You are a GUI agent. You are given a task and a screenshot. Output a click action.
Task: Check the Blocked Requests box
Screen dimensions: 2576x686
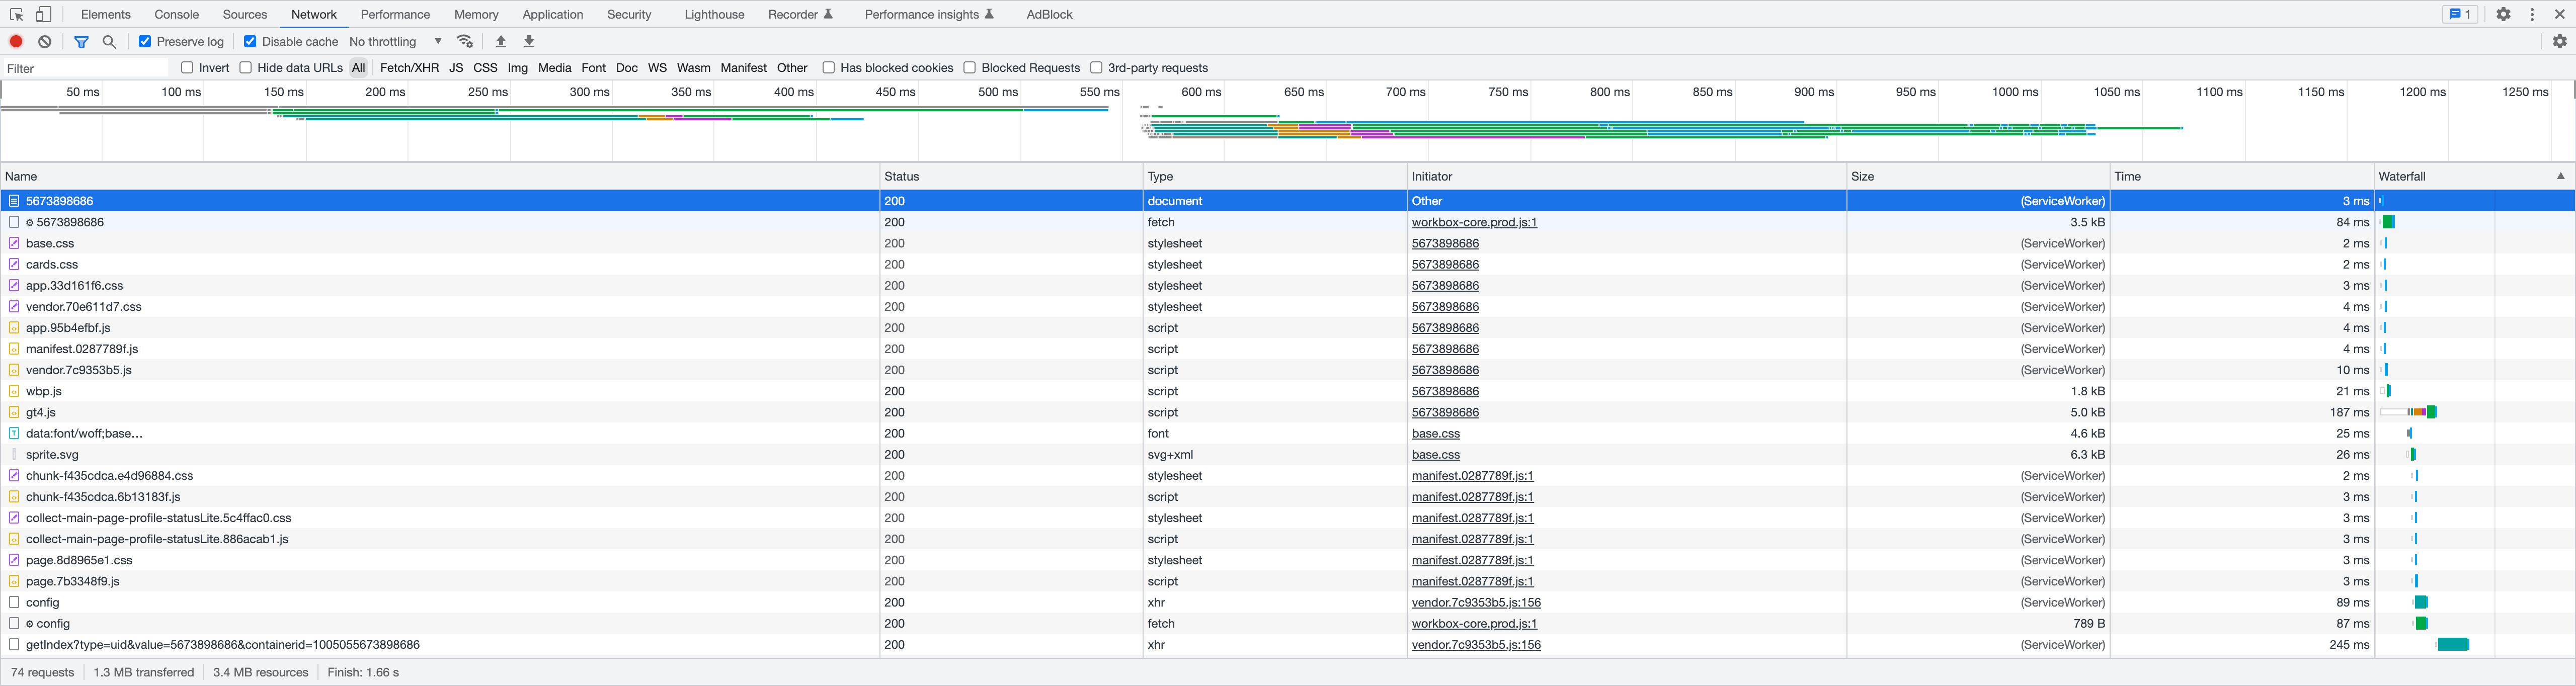point(969,67)
